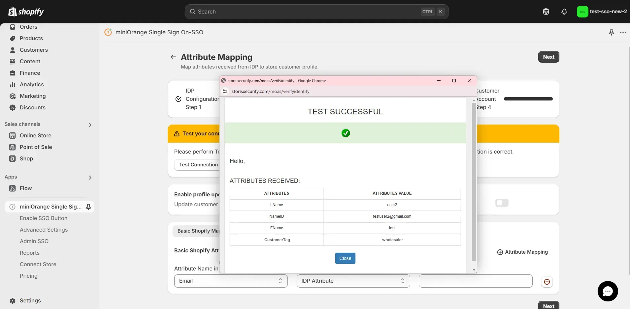630x309 pixels.
Task: Click the popup address bar URL
Action: click(270, 91)
